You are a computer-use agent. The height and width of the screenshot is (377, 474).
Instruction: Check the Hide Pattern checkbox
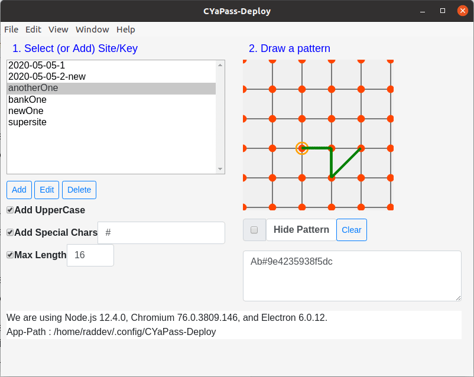coord(254,230)
